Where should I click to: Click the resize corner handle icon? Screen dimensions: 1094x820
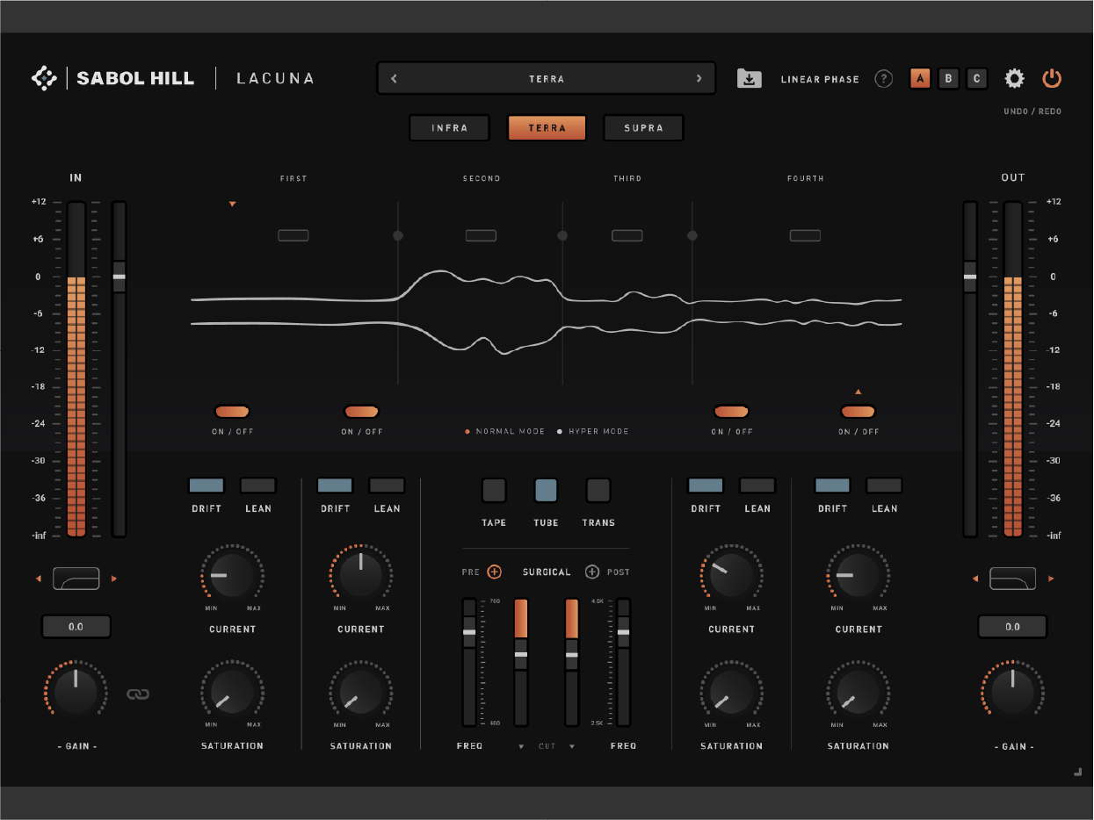click(1077, 772)
